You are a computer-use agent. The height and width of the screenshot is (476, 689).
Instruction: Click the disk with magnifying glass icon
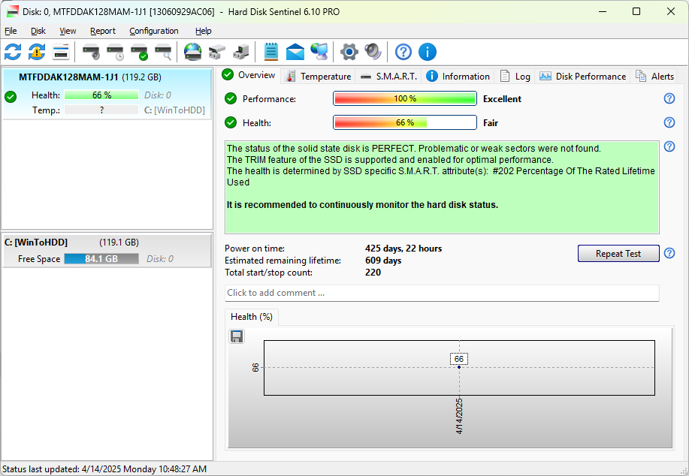click(164, 52)
